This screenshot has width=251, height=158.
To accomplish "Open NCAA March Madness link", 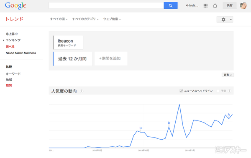I will coord(21,53).
